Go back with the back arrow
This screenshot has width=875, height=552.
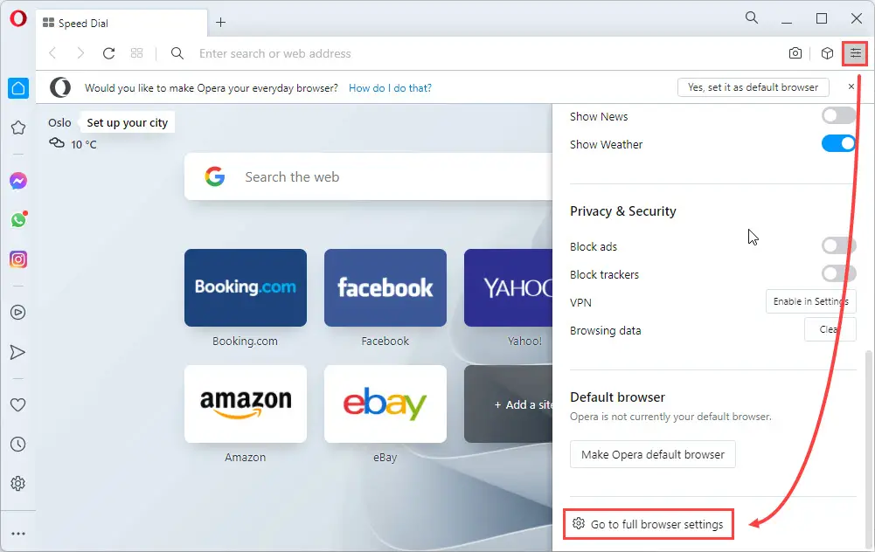[x=53, y=53]
